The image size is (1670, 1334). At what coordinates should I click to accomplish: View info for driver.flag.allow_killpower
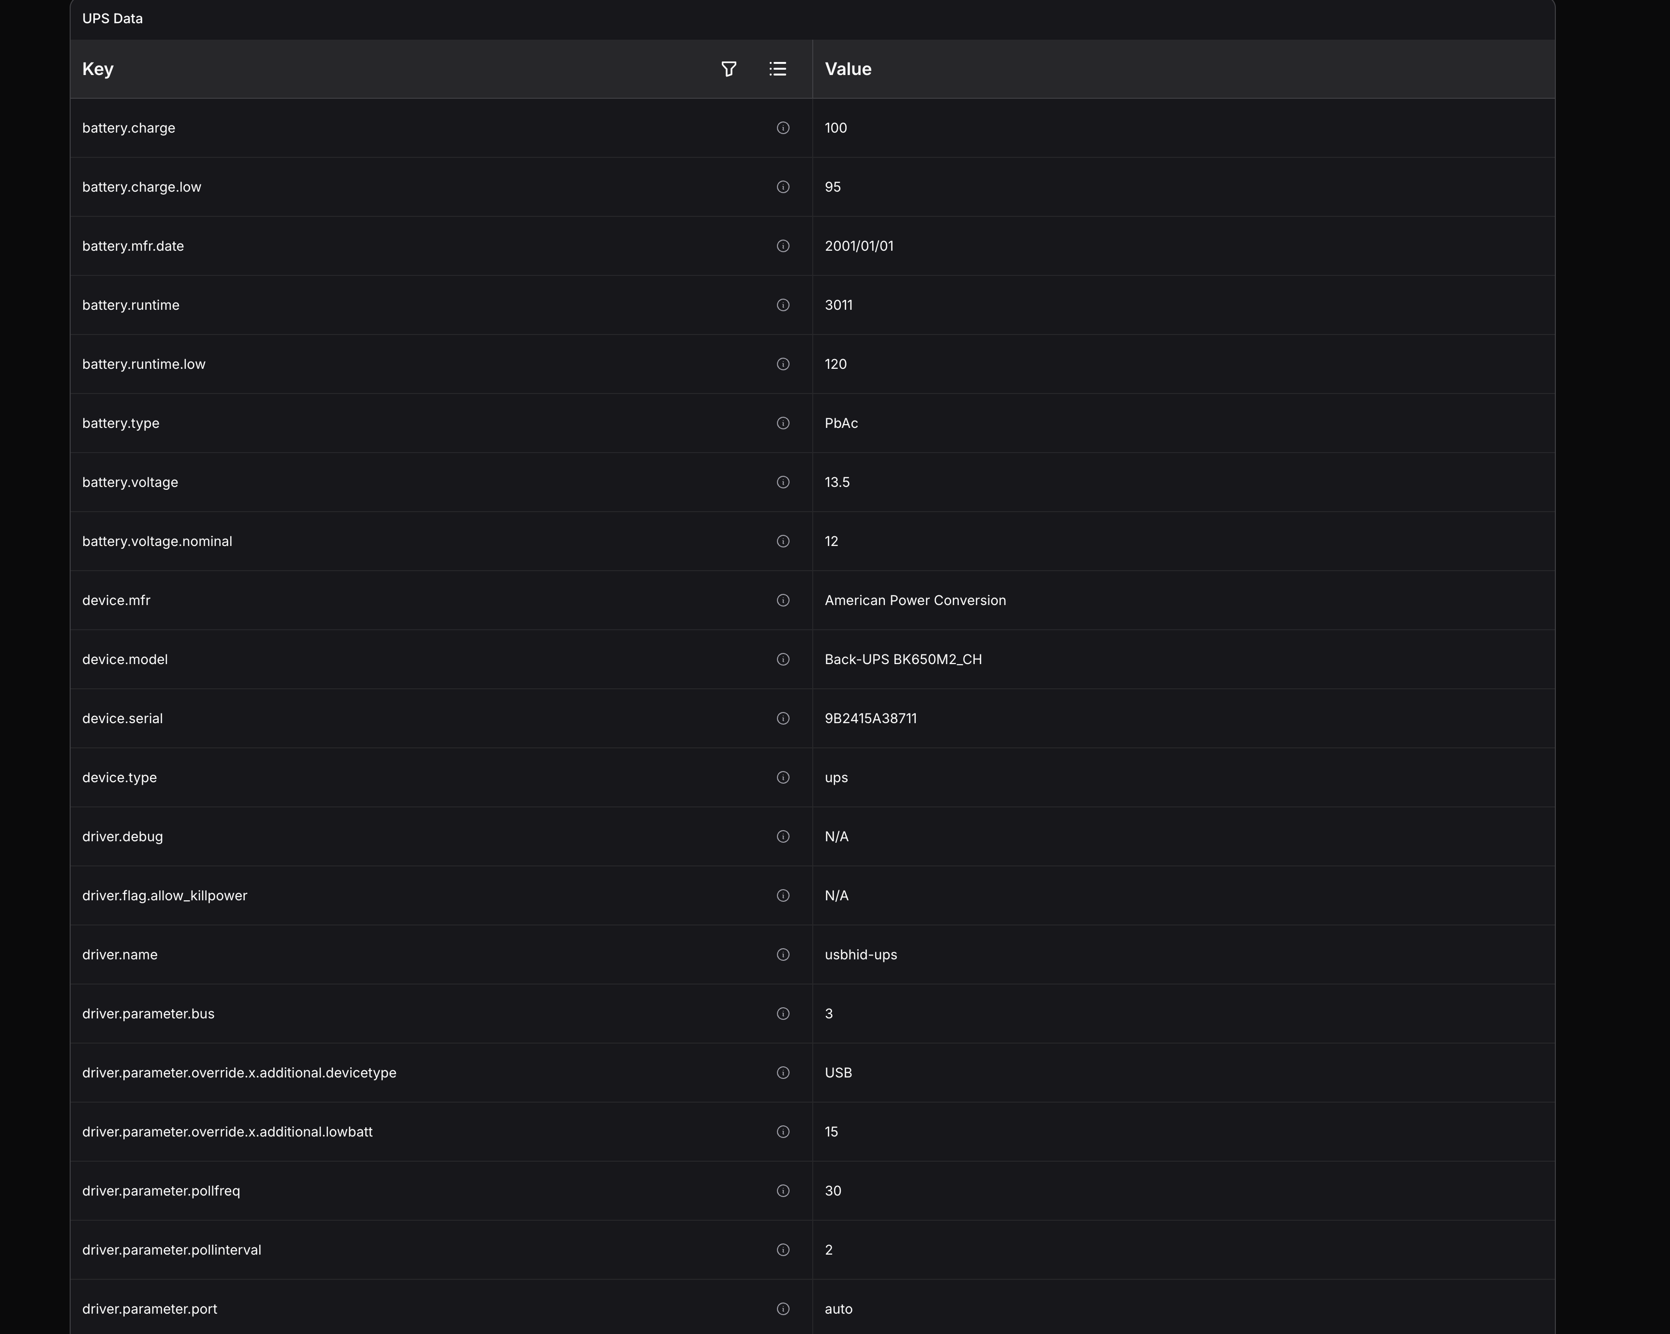[x=782, y=895]
